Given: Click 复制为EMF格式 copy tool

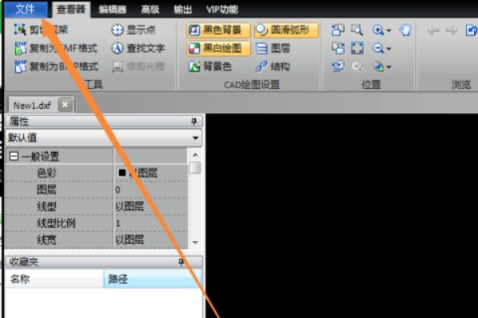Looking at the screenshot, I should (56, 48).
